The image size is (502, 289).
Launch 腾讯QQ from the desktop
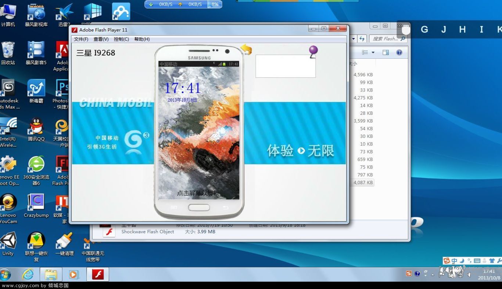pyautogui.click(x=36, y=130)
